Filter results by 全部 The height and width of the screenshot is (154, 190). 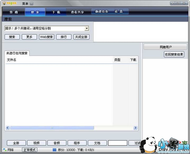tap(16, 143)
